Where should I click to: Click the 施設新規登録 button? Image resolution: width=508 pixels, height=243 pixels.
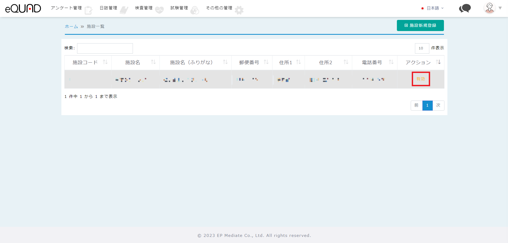(420, 25)
